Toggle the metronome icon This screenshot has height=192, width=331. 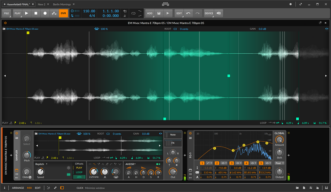click(x=125, y=16)
